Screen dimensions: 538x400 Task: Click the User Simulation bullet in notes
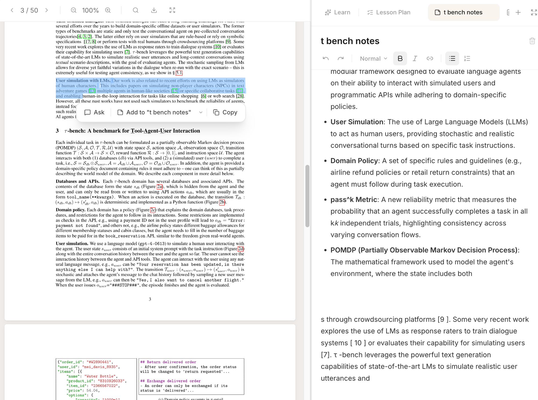click(x=429, y=134)
